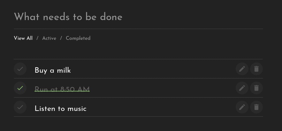The height and width of the screenshot is (131, 282).
Task: Open the Active tasks view
Action: click(x=49, y=38)
